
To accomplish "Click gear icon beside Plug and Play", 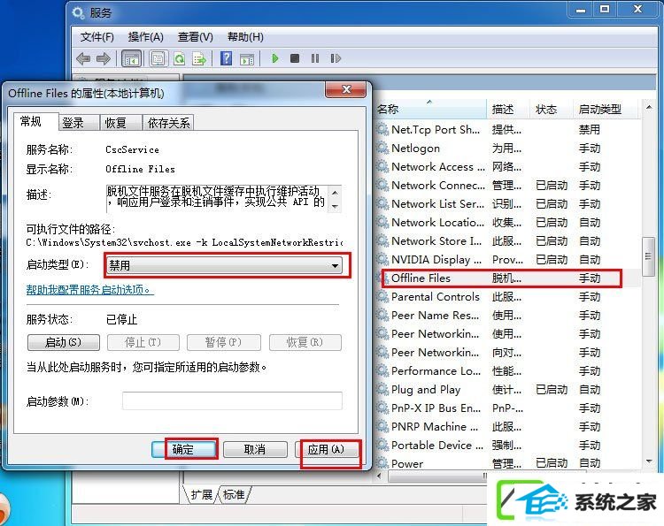I will pos(382,390).
